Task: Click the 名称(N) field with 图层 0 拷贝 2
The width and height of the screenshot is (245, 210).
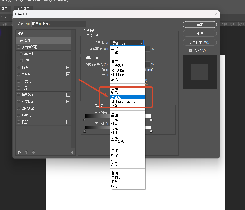Action: point(59,24)
